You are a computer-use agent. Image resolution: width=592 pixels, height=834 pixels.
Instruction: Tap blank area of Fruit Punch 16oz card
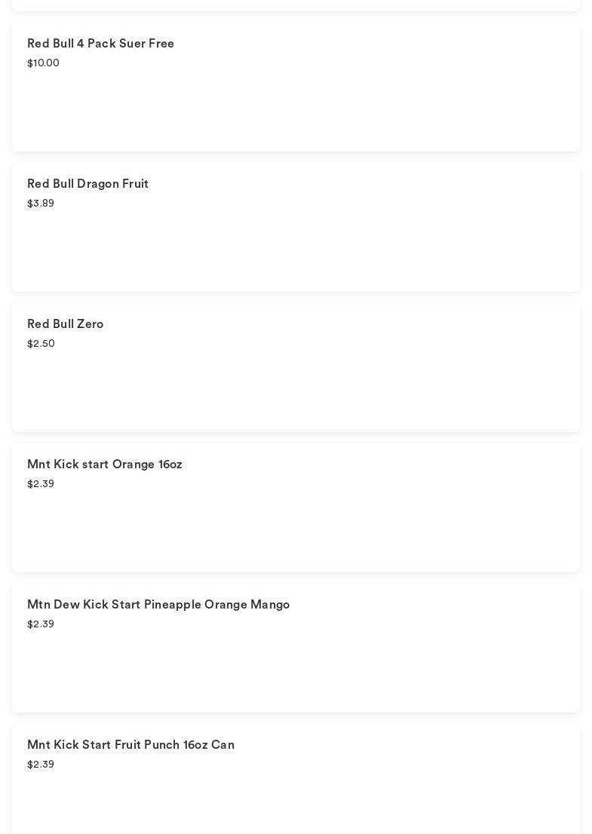point(339,803)
